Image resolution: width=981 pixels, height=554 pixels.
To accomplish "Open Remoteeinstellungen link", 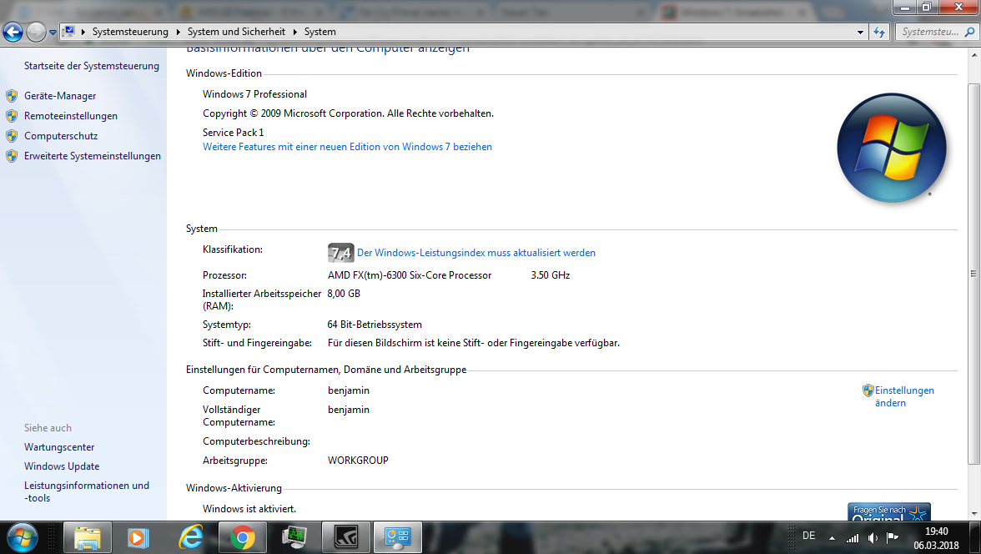I will [71, 116].
